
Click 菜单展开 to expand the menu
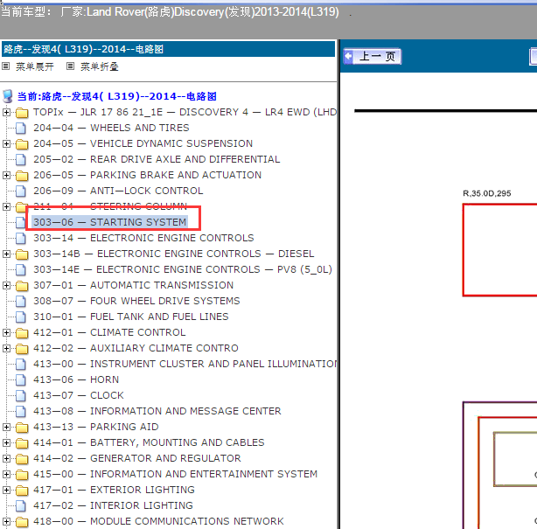pyautogui.click(x=35, y=66)
